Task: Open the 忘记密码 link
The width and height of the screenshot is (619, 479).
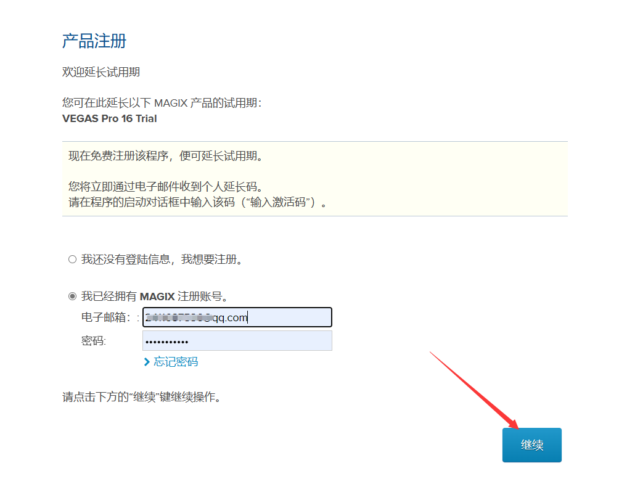Action: point(176,362)
